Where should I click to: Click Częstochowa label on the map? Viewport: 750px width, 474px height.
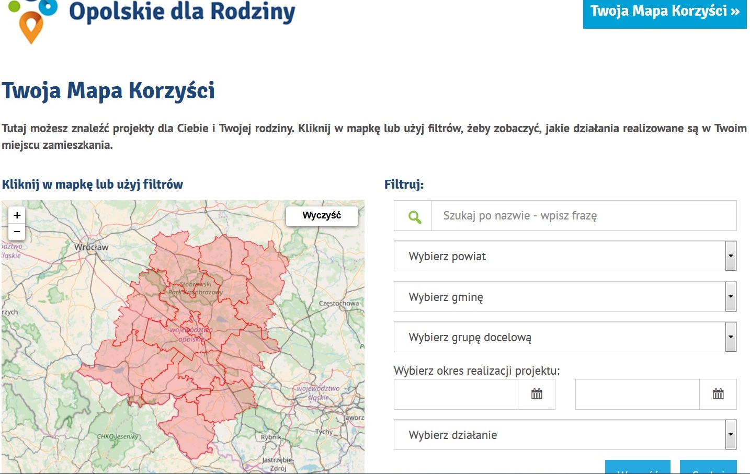point(339,303)
